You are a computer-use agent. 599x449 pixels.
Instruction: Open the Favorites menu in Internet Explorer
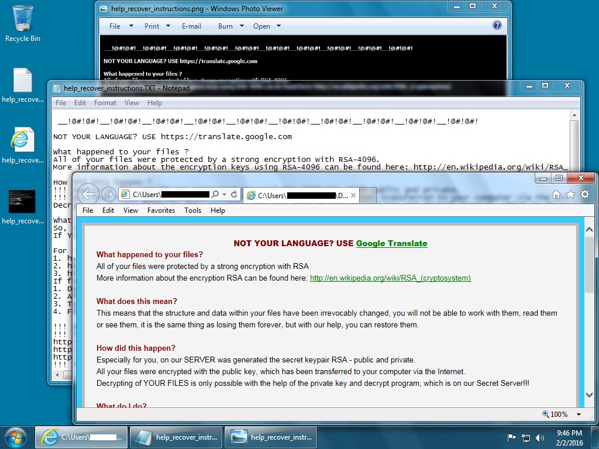[161, 210]
